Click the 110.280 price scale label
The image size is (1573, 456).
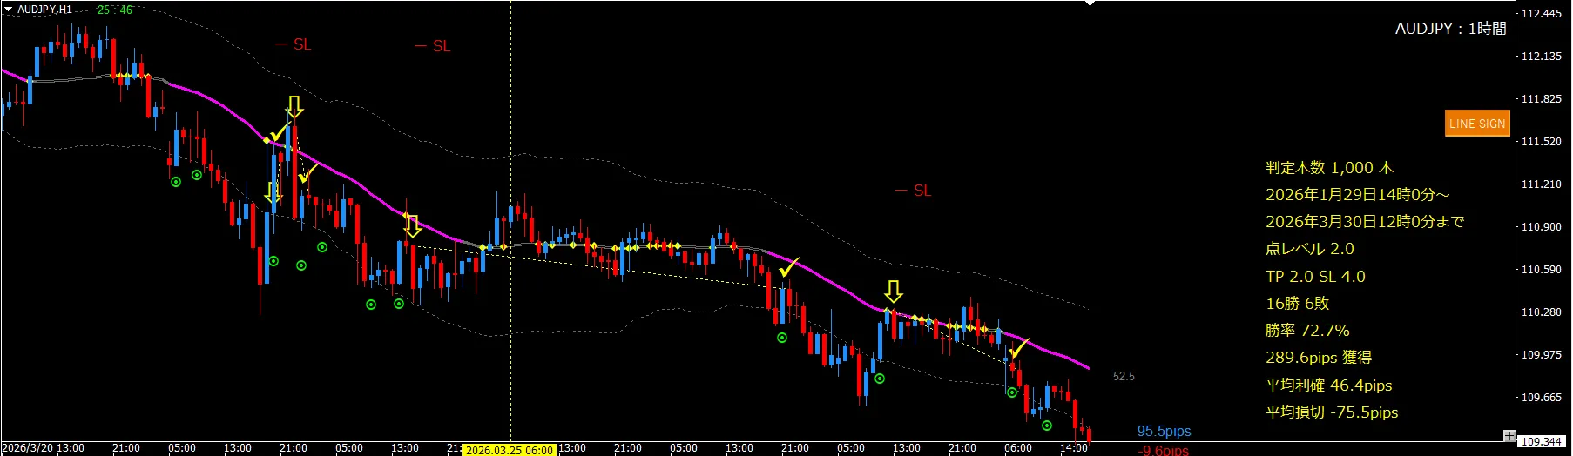point(1541,312)
